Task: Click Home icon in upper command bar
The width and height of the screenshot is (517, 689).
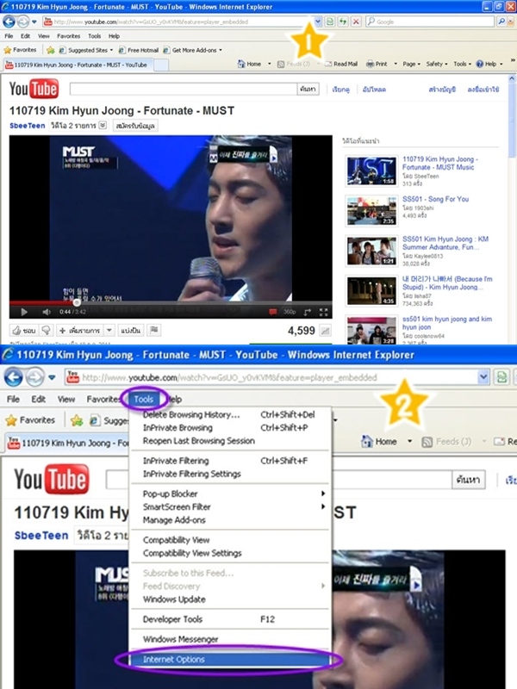Action: click(241, 64)
